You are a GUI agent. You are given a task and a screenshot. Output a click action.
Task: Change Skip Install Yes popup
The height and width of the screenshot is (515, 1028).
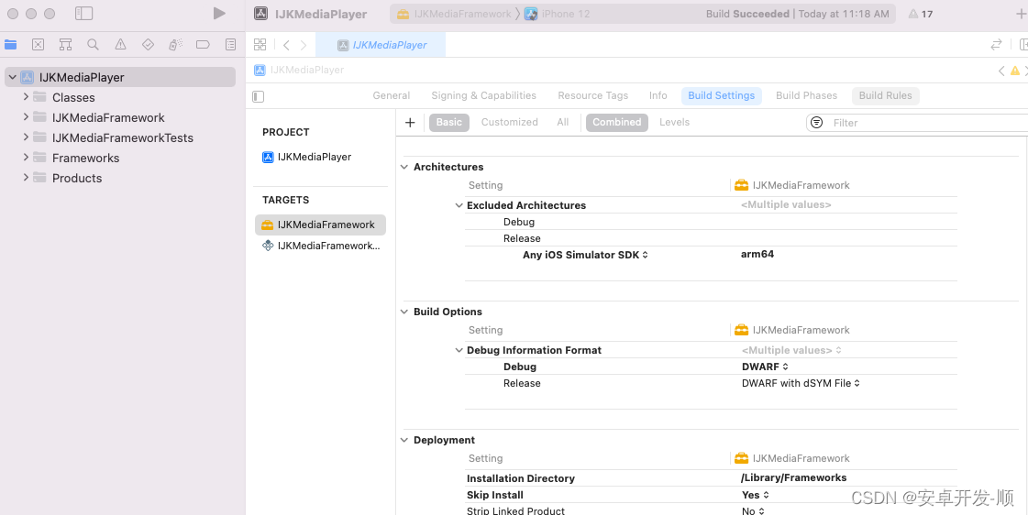(756, 496)
